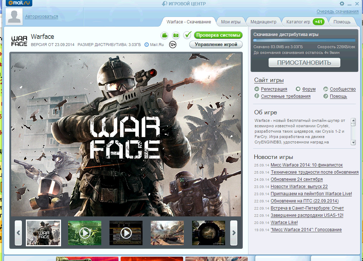
Task: Open news Технические трудности после обновления
Action: click(315, 172)
